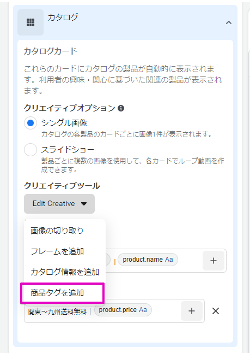Click the catalog grid icon
This screenshot has width=250, height=353.
pyautogui.click(x=31, y=22)
